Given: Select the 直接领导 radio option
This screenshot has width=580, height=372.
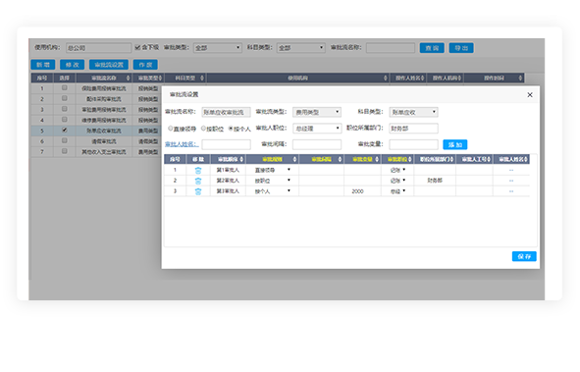Looking at the screenshot, I should 171,129.
